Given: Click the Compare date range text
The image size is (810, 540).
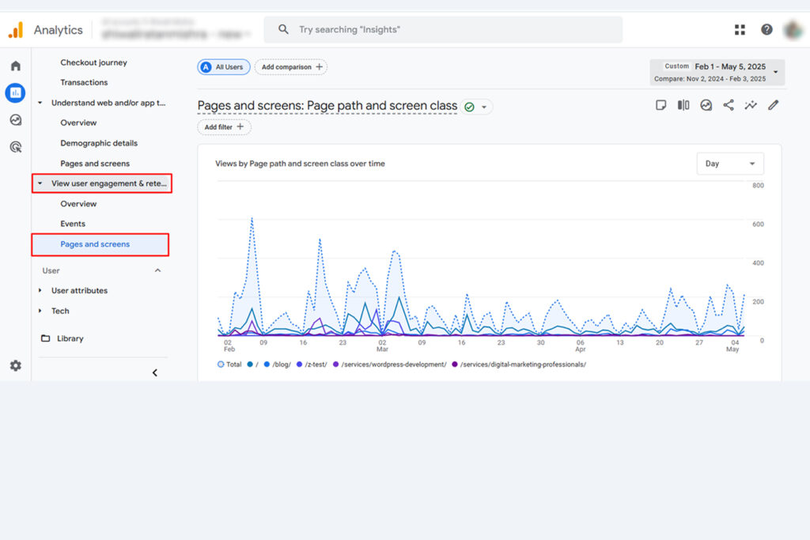Looking at the screenshot, I should click(x=710, y=79).
